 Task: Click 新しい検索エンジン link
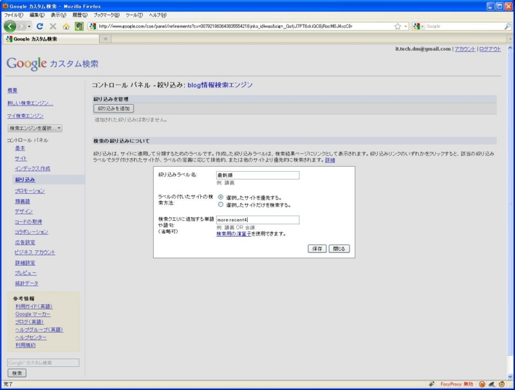(x=30, y=103)
